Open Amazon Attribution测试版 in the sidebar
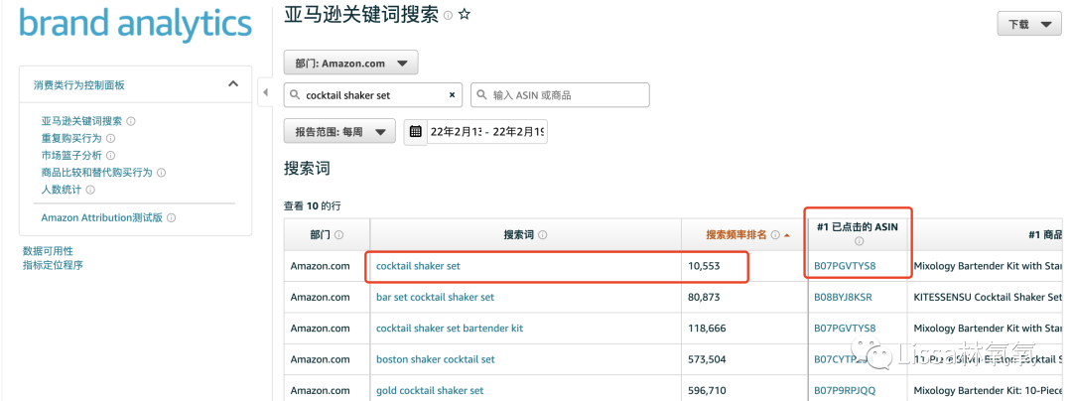 (x=102, y=218)
